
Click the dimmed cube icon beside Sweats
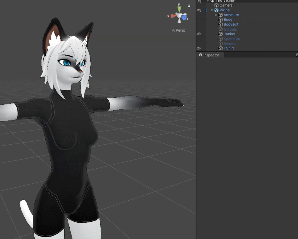pos(220,44)
